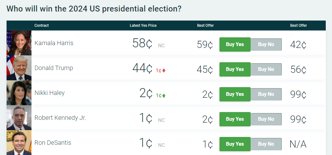The width and height of the screenshot is (332, 155).
Task: Buy No on Donald Trump
Action: click(x=266, y=69)
